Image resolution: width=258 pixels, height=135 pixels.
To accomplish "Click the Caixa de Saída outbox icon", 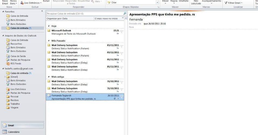I will coord(8,56).
